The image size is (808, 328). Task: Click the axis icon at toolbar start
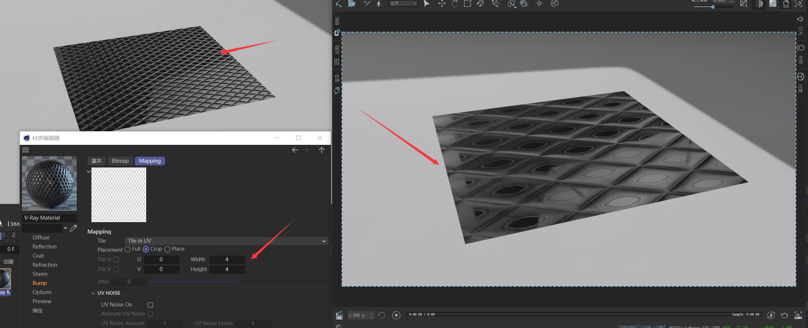coord(339,4)
